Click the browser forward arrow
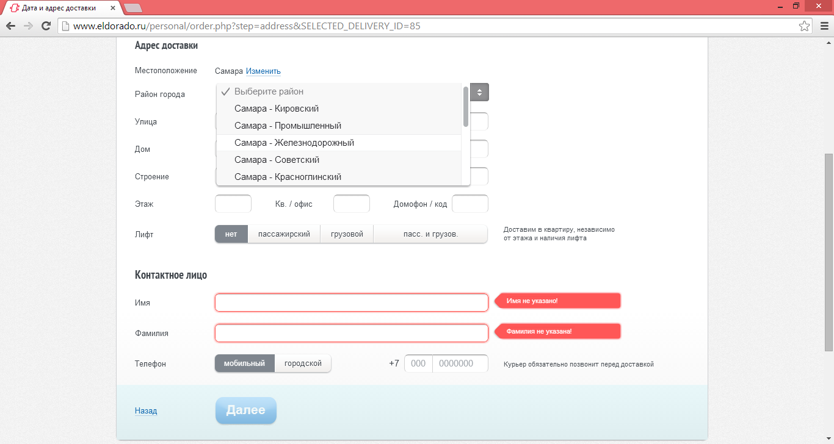The height and width of the screenshot is (444, 834). (x=28, y=26)
